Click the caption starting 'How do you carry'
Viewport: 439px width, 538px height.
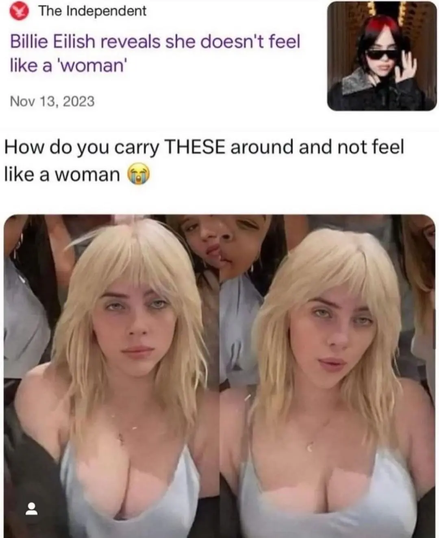(x=204, y=160)
